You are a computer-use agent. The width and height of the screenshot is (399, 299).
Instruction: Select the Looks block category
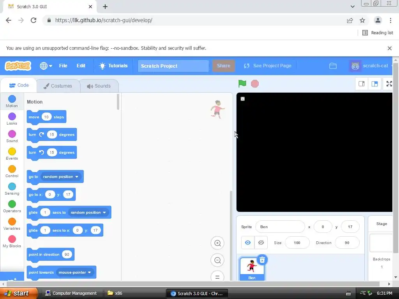(x=12, y=119)
